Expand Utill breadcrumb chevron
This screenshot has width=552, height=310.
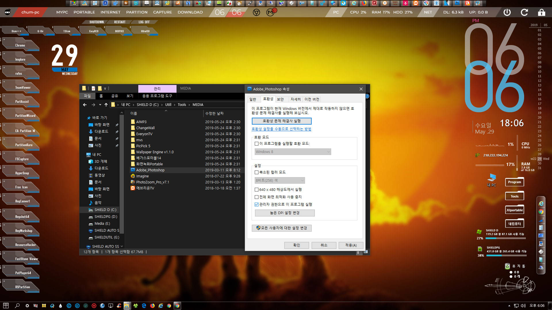pos(175,105)
